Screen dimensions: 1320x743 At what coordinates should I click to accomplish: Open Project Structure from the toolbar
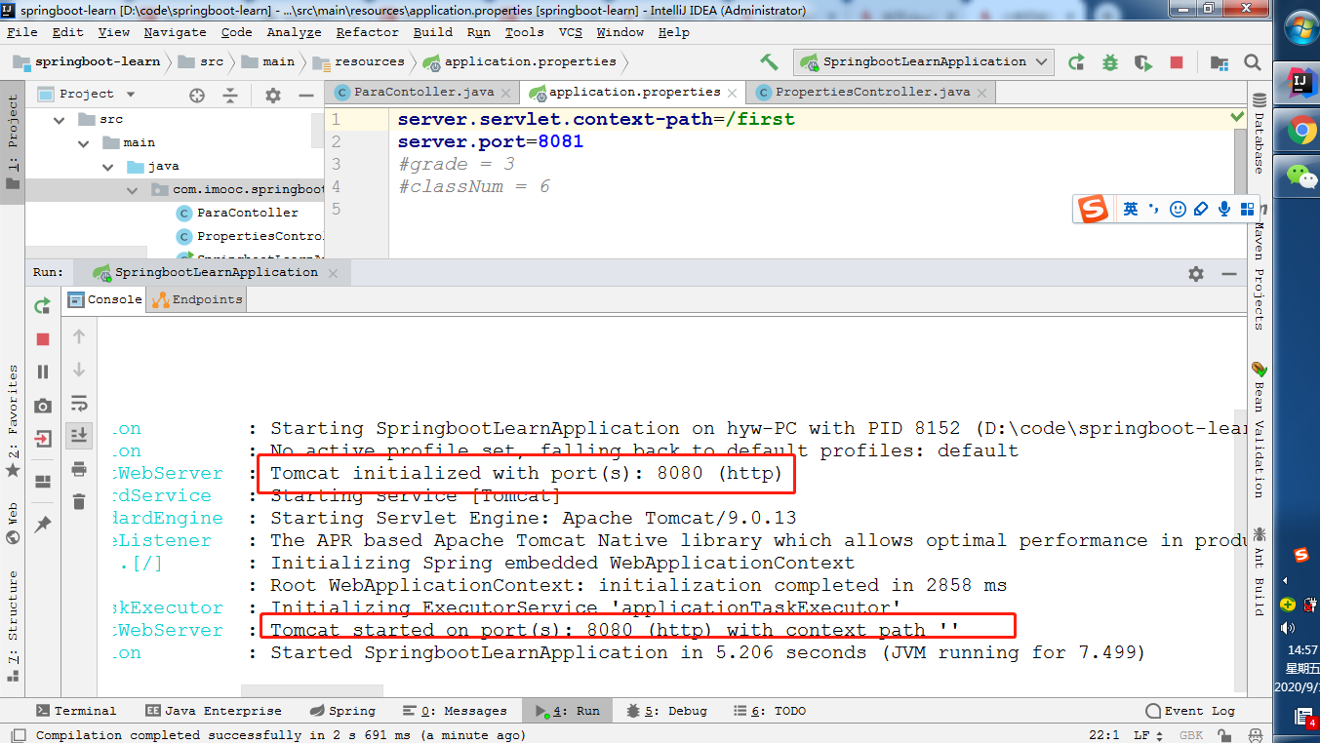point(1220,61)
